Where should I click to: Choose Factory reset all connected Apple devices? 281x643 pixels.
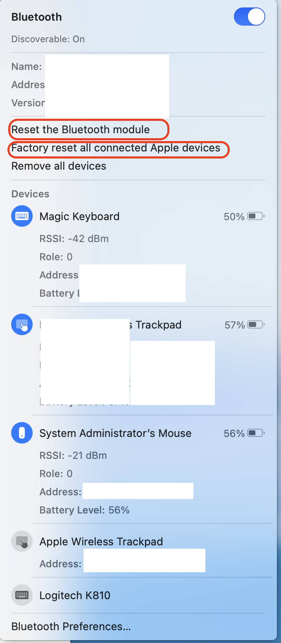(116, 148)
